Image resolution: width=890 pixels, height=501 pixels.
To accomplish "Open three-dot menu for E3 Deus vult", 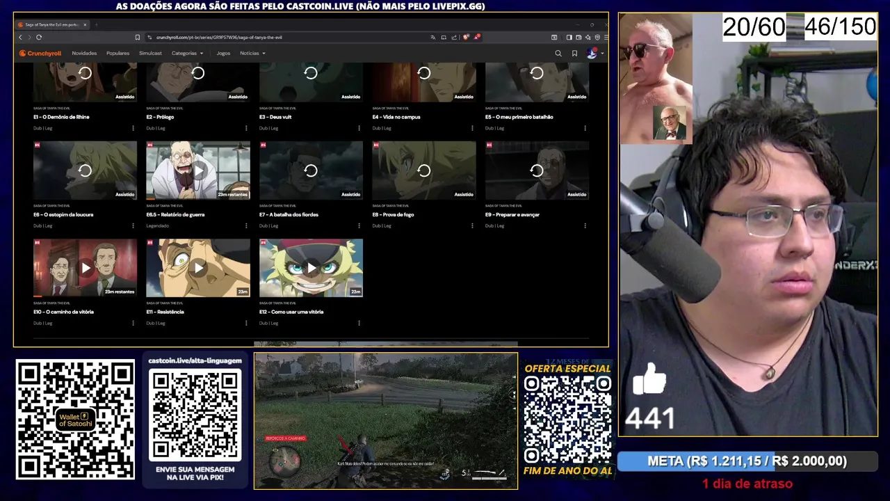I will pyautogui.click(x=359, y=128).
